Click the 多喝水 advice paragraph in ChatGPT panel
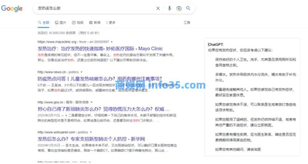The image size is (308, 164). [x=255, y=77]
